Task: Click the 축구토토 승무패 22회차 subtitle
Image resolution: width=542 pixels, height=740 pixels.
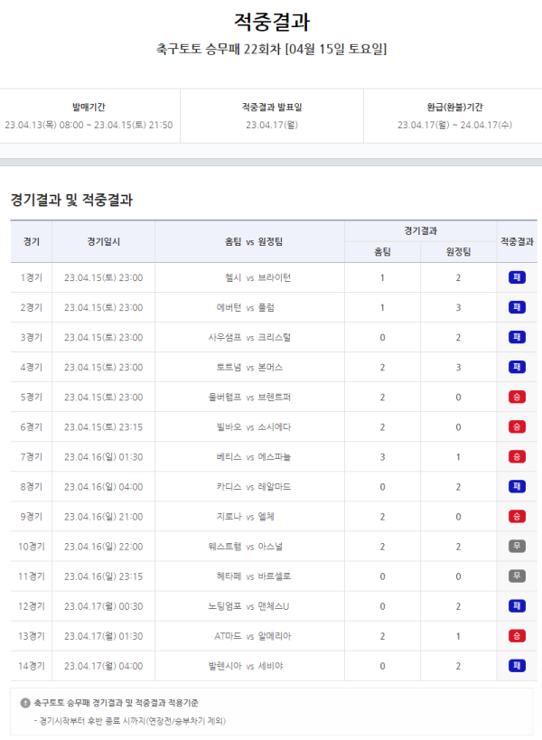Action: (x=272, y=49)
